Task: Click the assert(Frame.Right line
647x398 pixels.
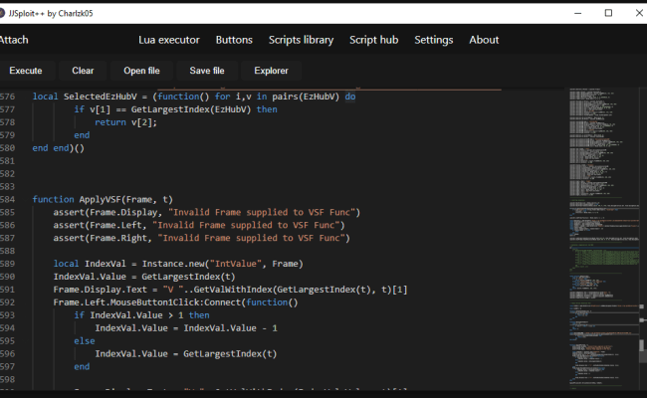Action: pyautogui.click(x=201, y=238)
